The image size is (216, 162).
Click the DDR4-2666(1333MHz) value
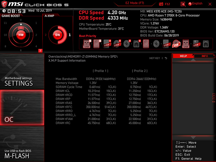142,79
